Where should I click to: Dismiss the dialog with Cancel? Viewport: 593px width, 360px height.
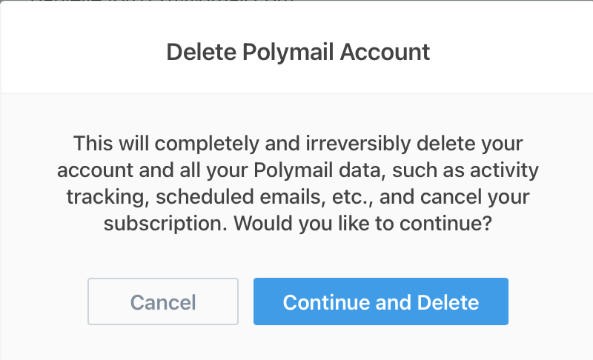(163, 301)
